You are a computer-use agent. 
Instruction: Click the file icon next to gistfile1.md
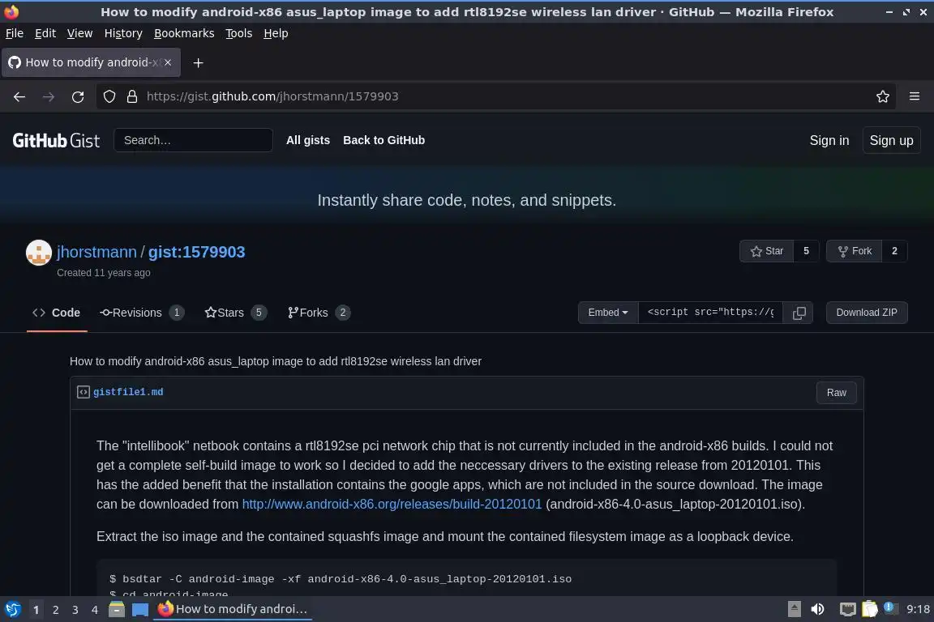pyautogui.click(x=84, y=392)
